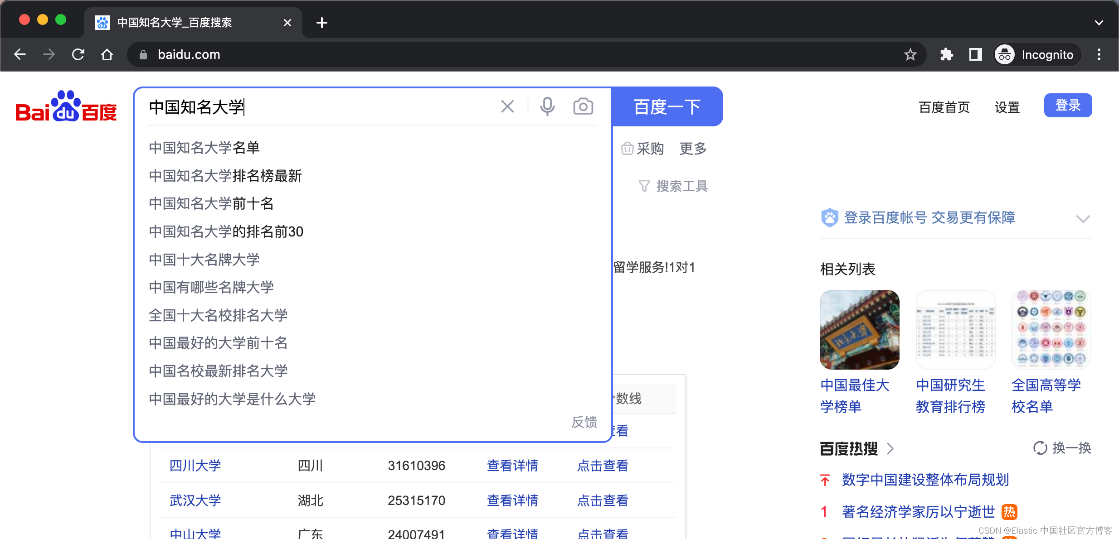Expand the login account security notice chevron

tap(1083, 219)
